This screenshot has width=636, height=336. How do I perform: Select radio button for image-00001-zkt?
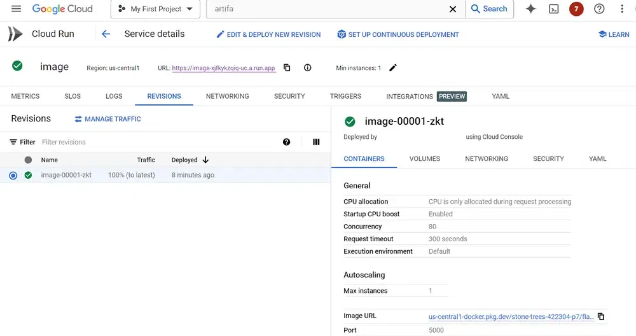[x=13, y=175]
